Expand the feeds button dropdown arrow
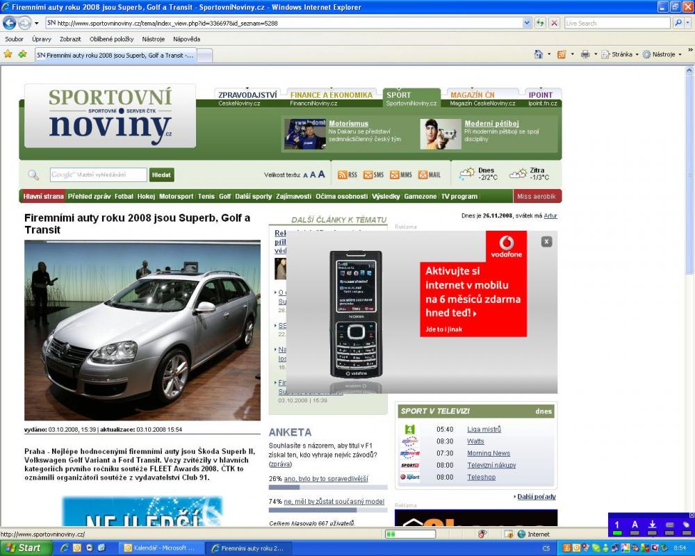695x556 pixels. pos(572,54)
